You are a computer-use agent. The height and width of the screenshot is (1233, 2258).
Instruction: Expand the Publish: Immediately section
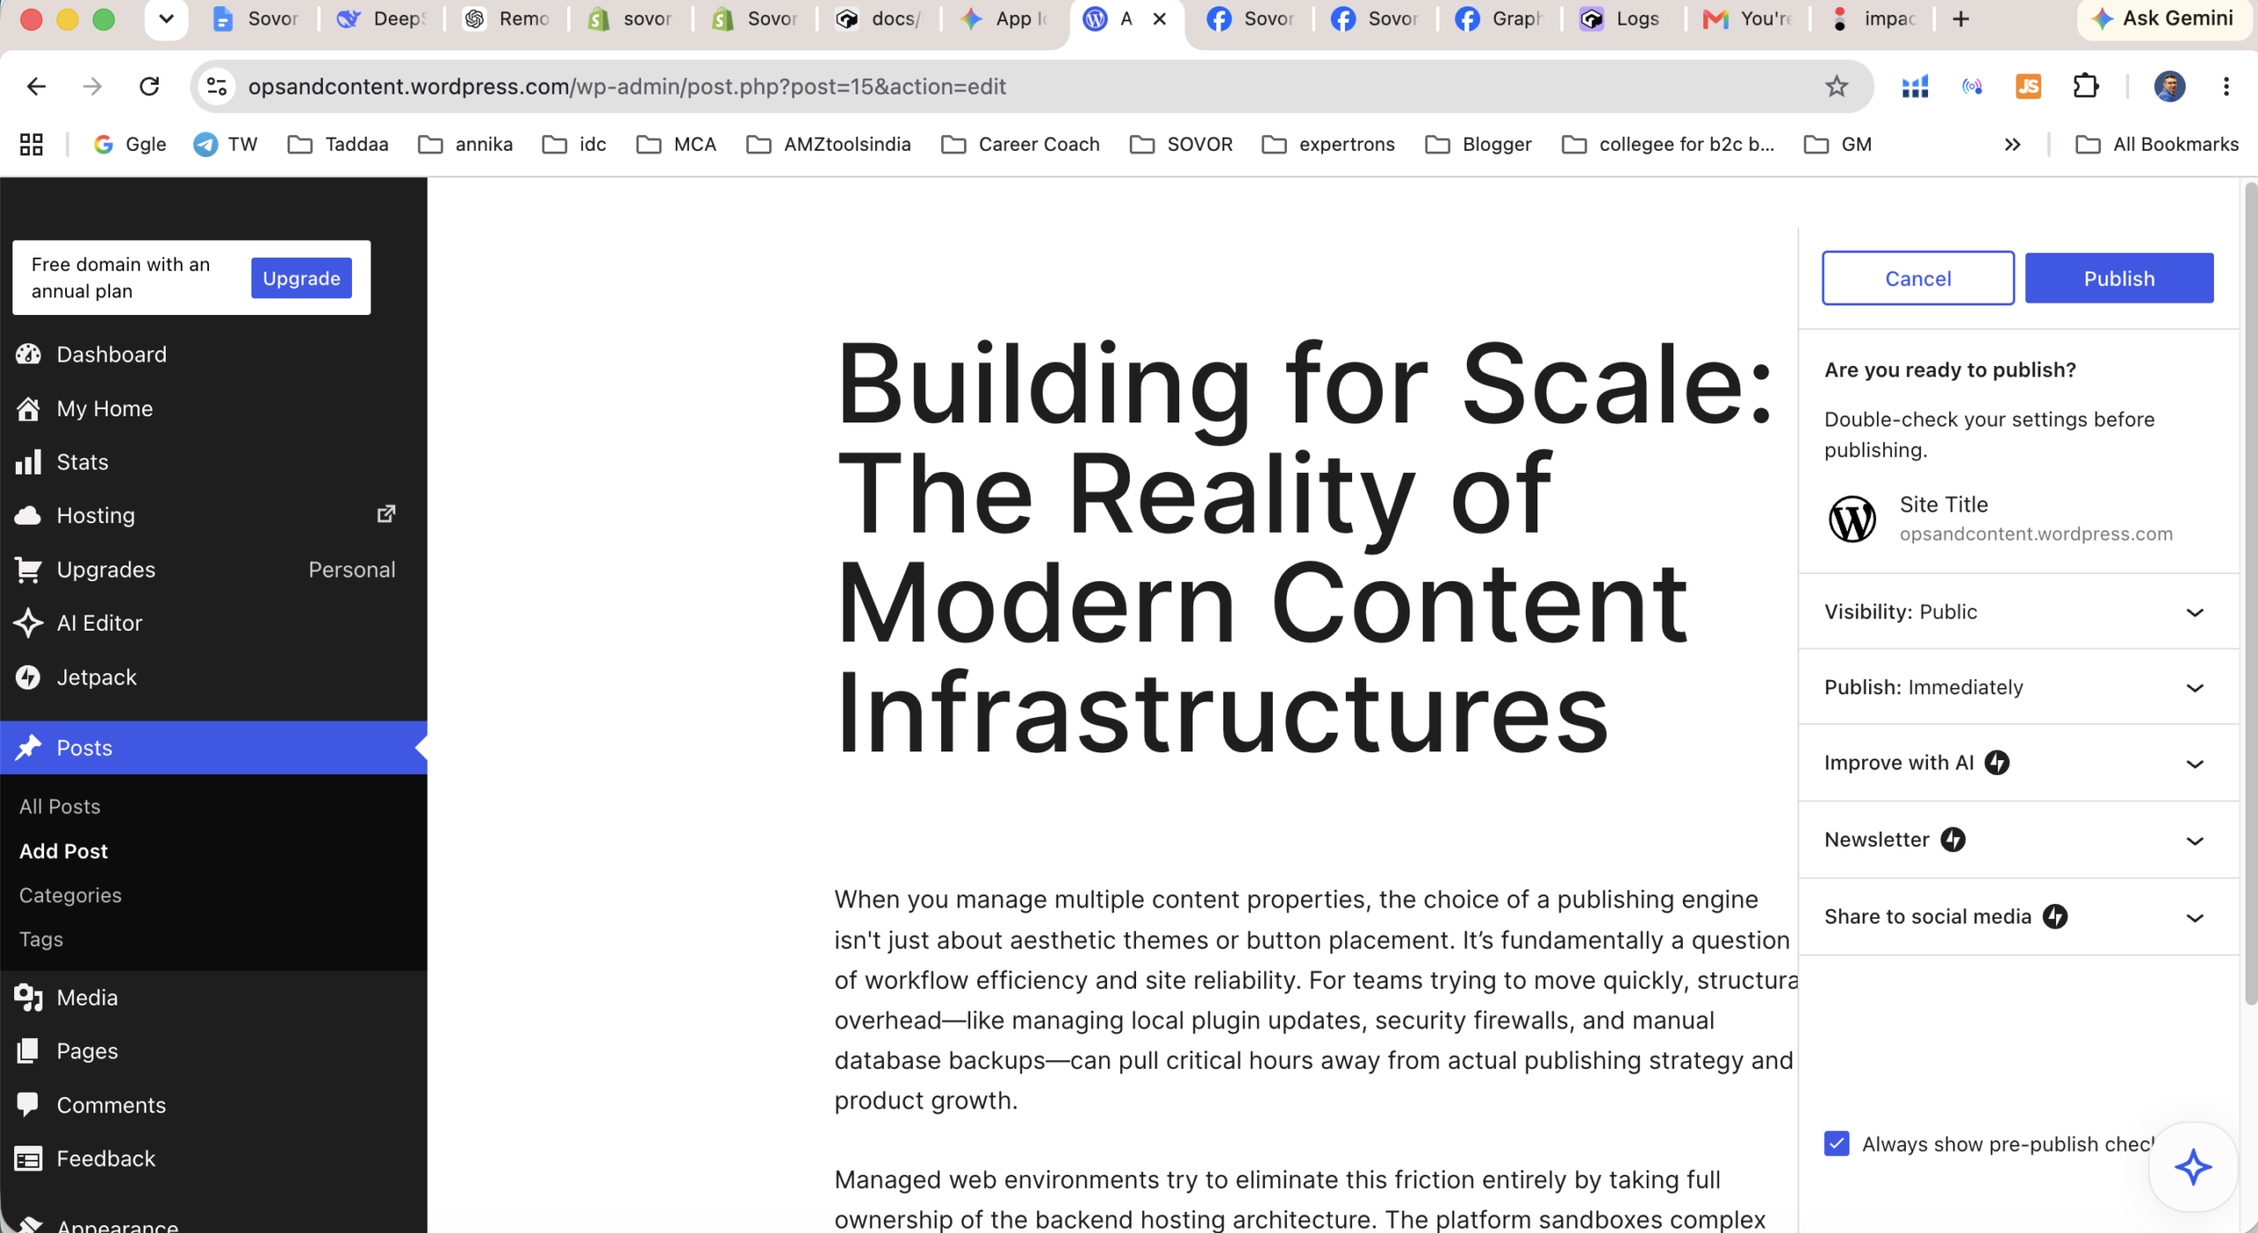click(2018, 687)
